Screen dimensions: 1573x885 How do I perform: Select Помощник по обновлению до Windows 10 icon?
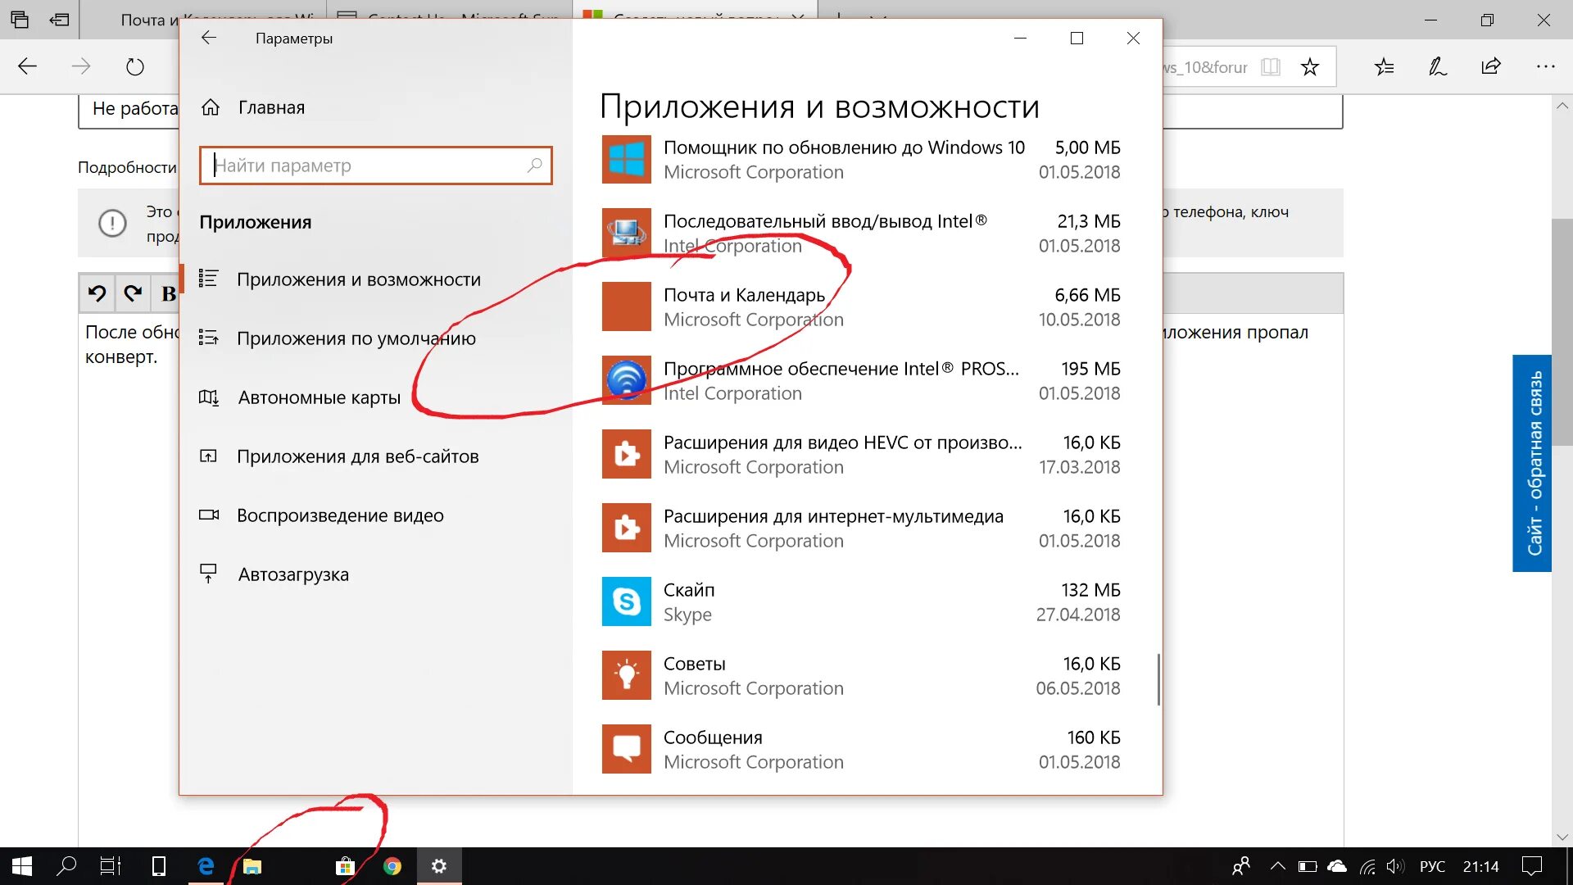[627, 160]
